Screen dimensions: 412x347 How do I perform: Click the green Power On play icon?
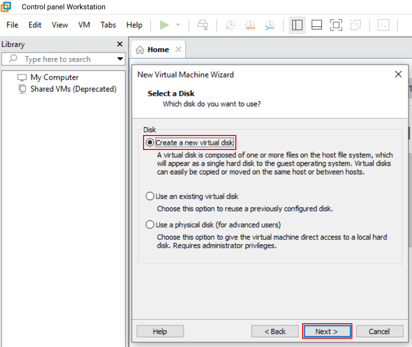coord(164,25)
